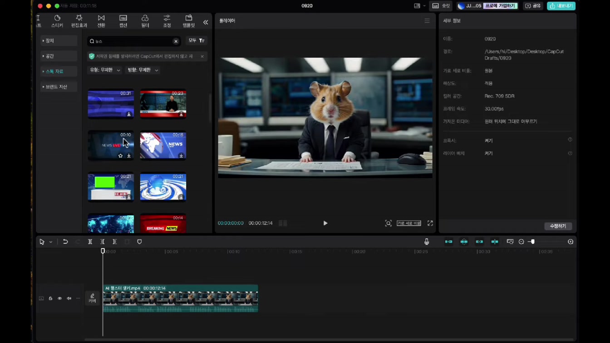610x343 pixels.
Task: Open the 조정 (Adjustment) tab
Action: point(167,21)
